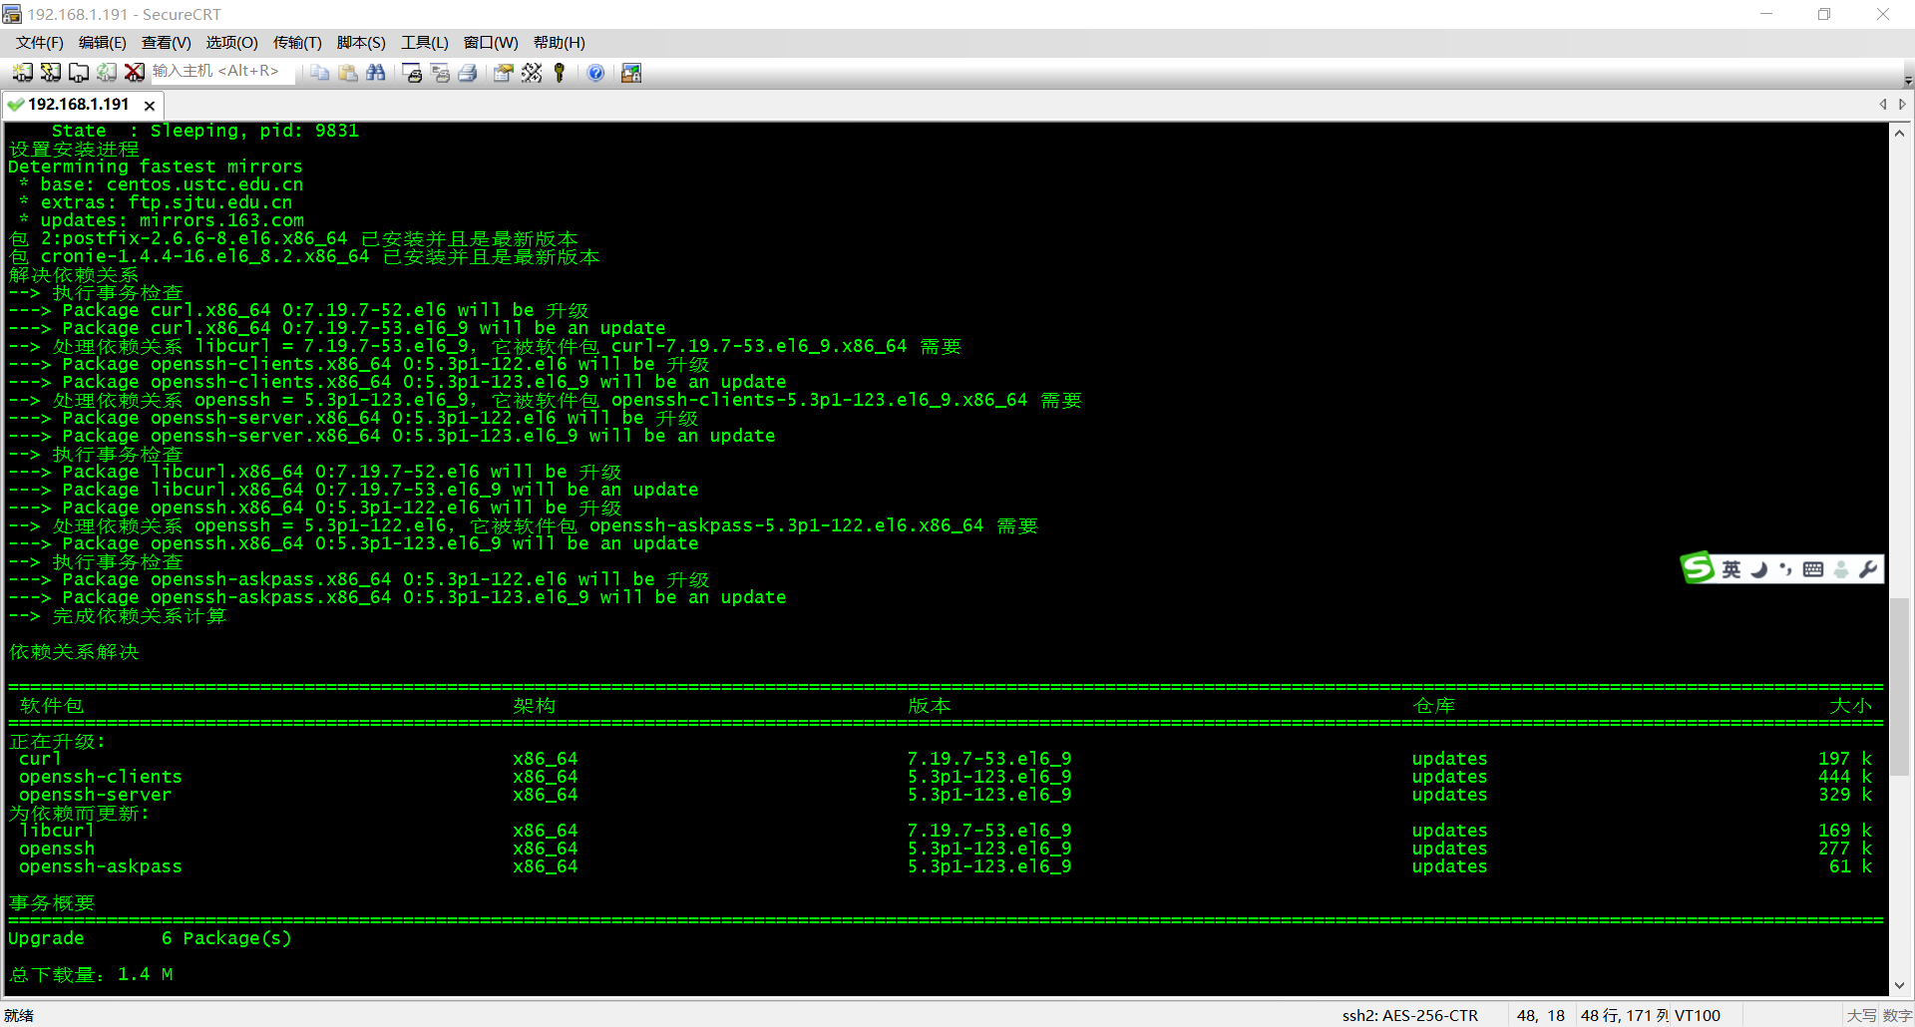Open the Keymap Editor icon

532,73
